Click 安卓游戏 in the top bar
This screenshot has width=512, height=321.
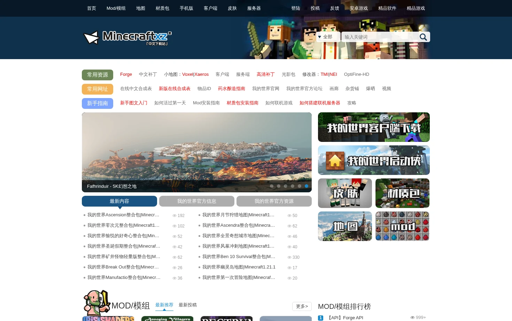click(359, 8)
